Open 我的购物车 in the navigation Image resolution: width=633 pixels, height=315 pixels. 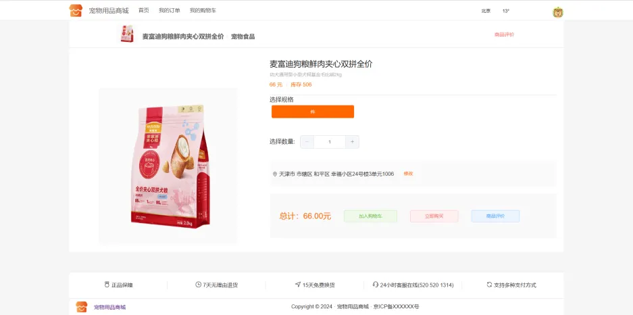203,11
